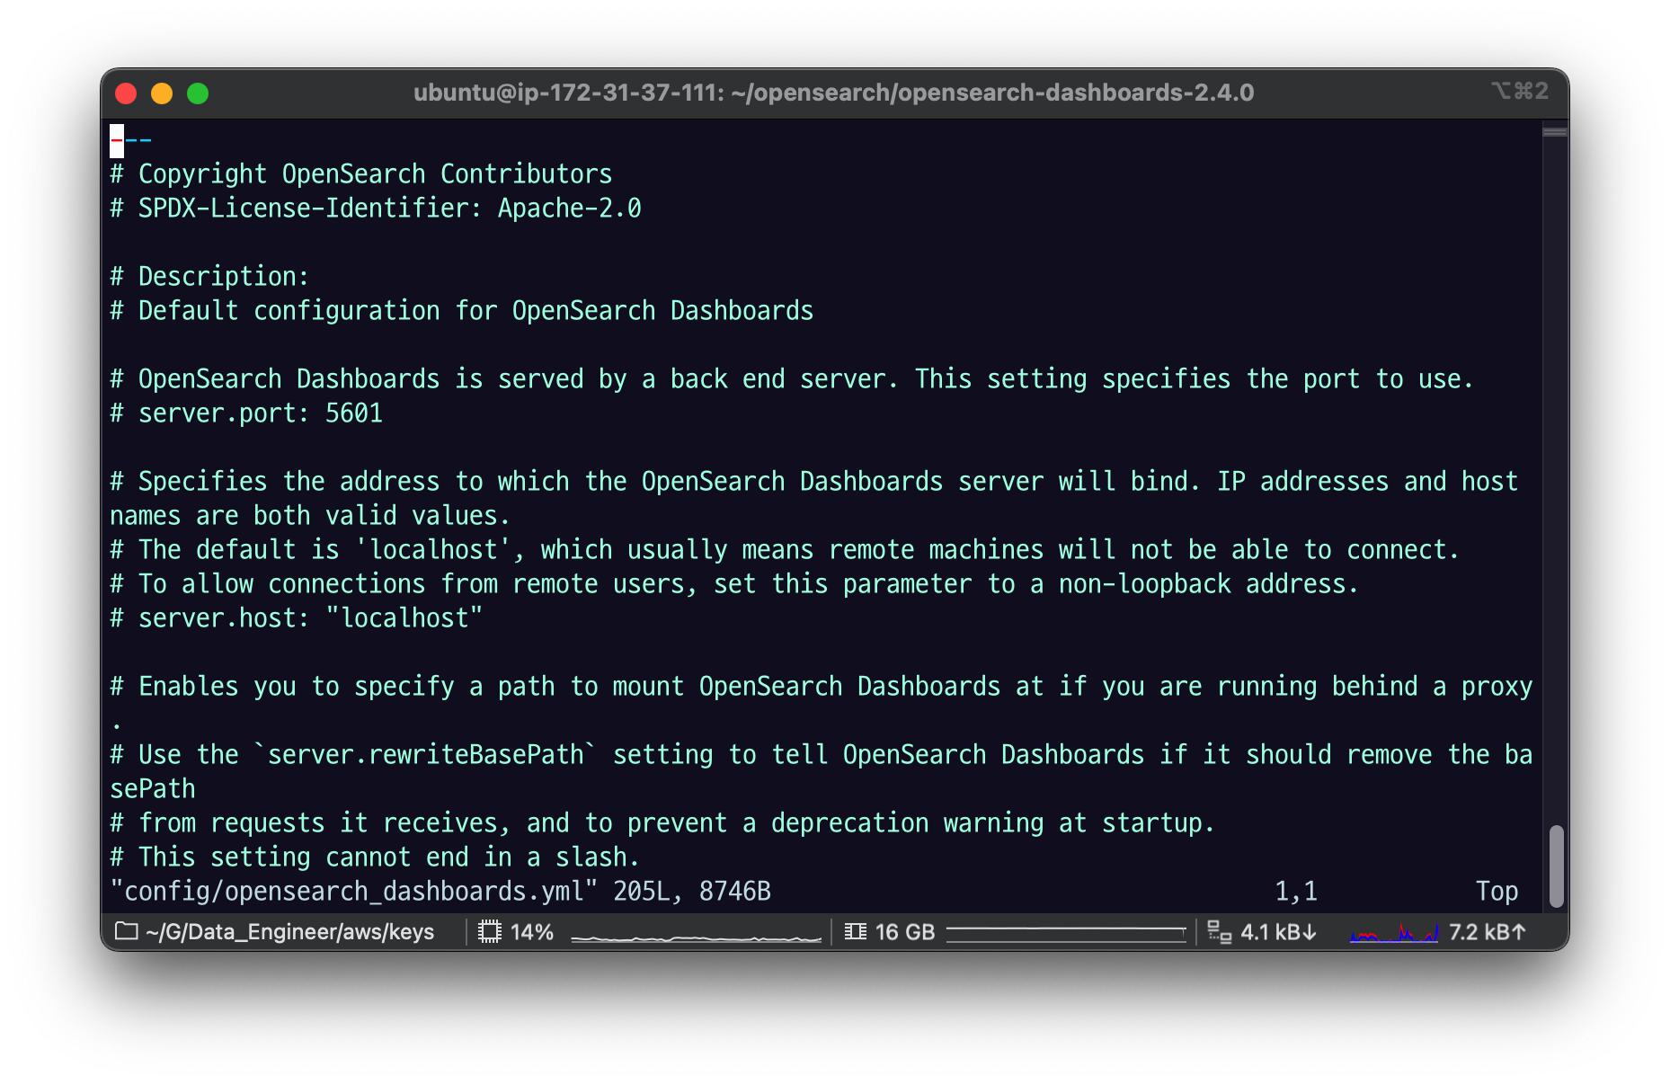Click the memory icon beside 16 GB
This screenshot has width=1670, height=1084.
pyautogui.click(x=856, y=931)
